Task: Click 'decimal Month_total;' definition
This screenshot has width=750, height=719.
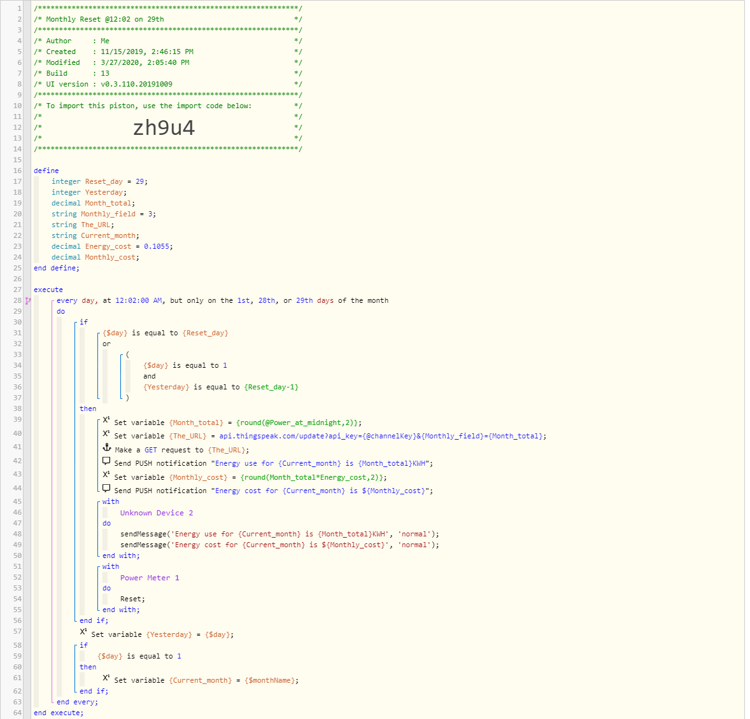Action: coord(93,203)
